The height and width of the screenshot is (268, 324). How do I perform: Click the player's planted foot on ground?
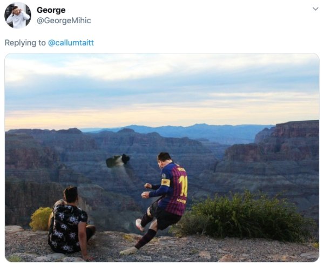point(129,251)
